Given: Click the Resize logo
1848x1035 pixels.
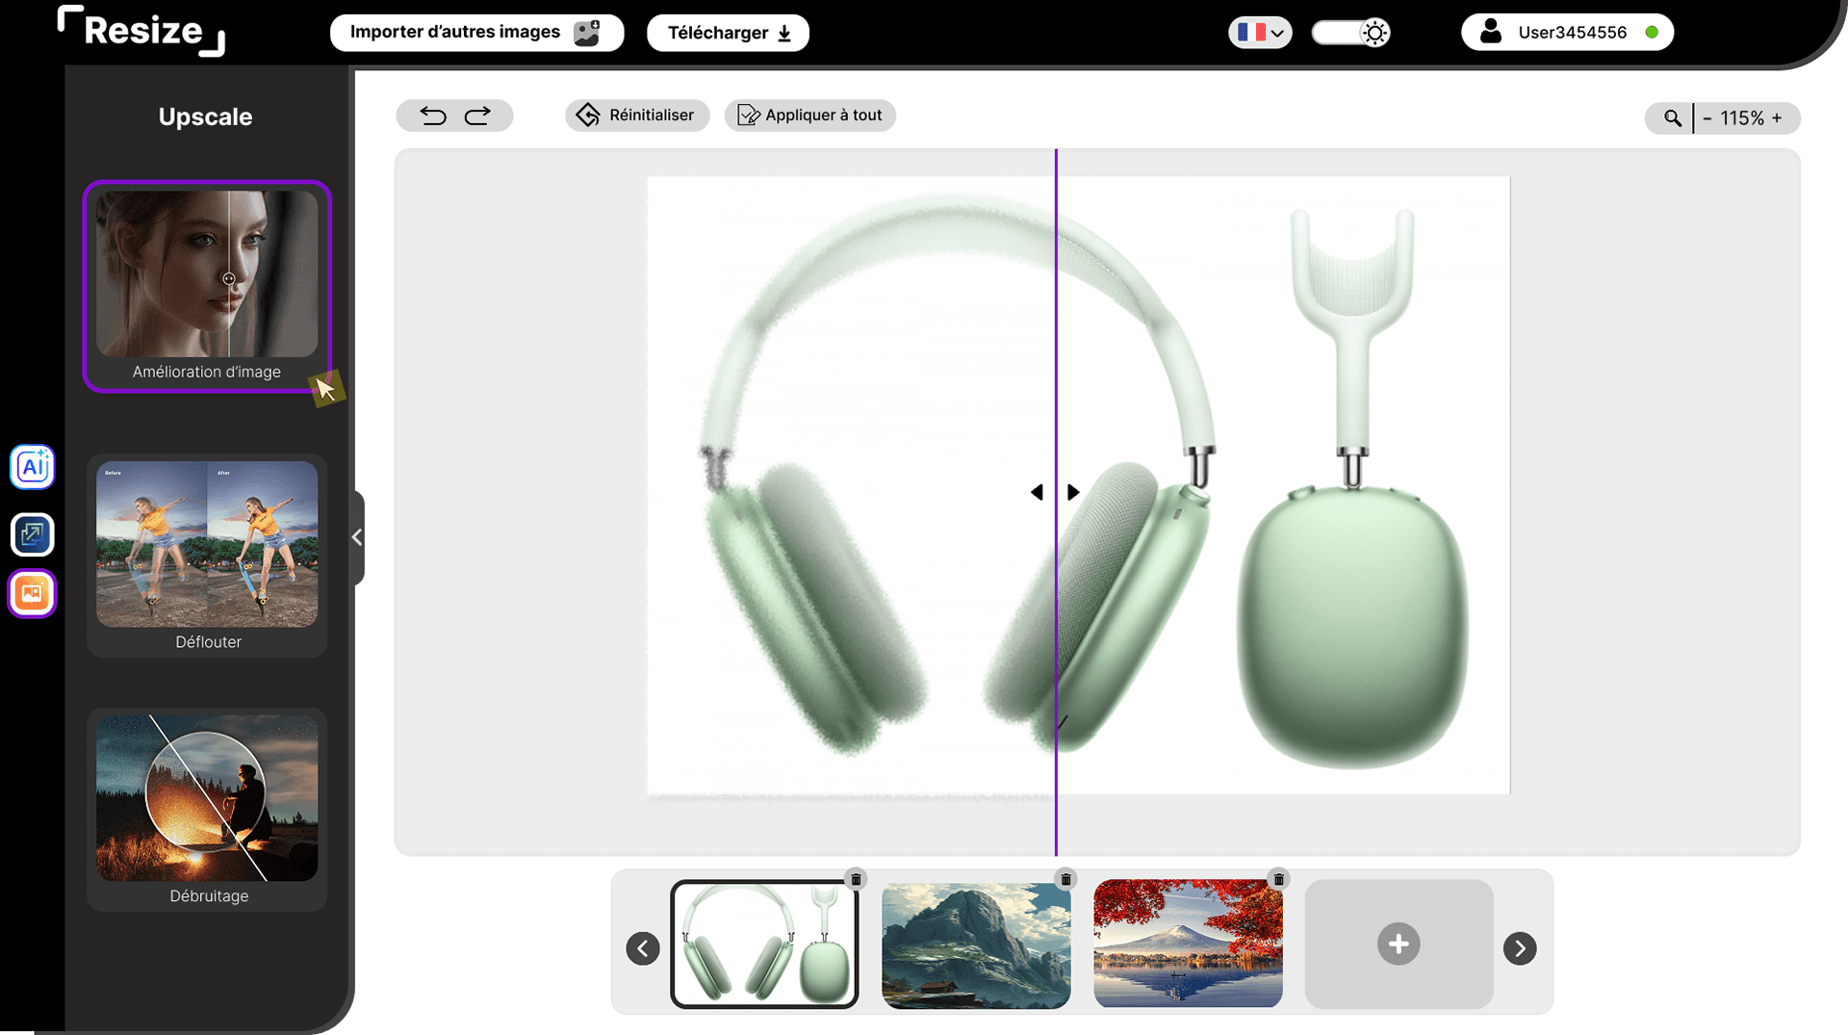Looking at the screenshot, I should click(x=141, y=31).
